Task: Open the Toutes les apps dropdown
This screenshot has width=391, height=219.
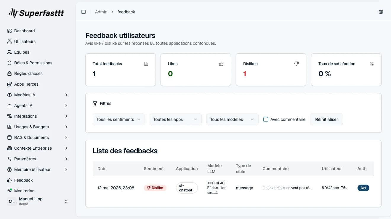Action: [x=176, y=119]
